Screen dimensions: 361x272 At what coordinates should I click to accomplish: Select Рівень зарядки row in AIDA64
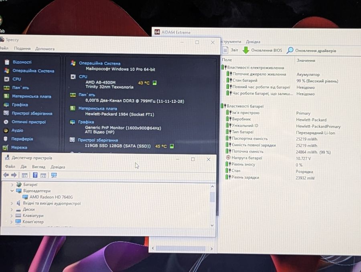coord(270,178)
